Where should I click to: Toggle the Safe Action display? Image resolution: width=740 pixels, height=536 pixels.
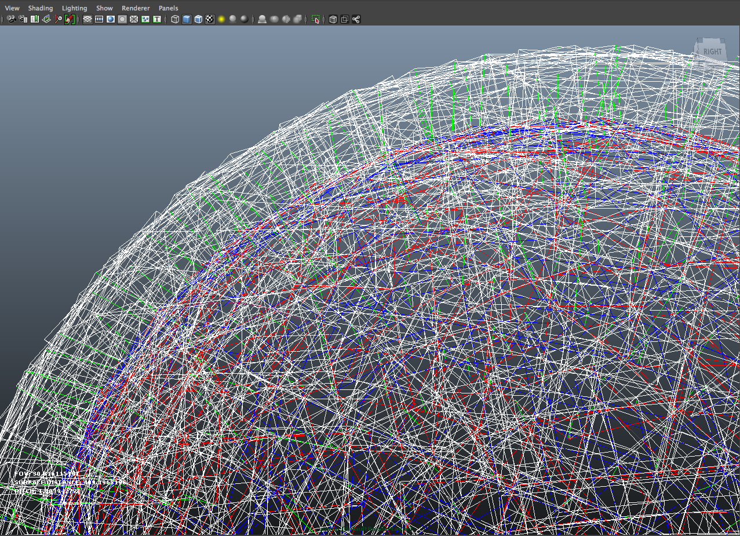tap(145, 19)
